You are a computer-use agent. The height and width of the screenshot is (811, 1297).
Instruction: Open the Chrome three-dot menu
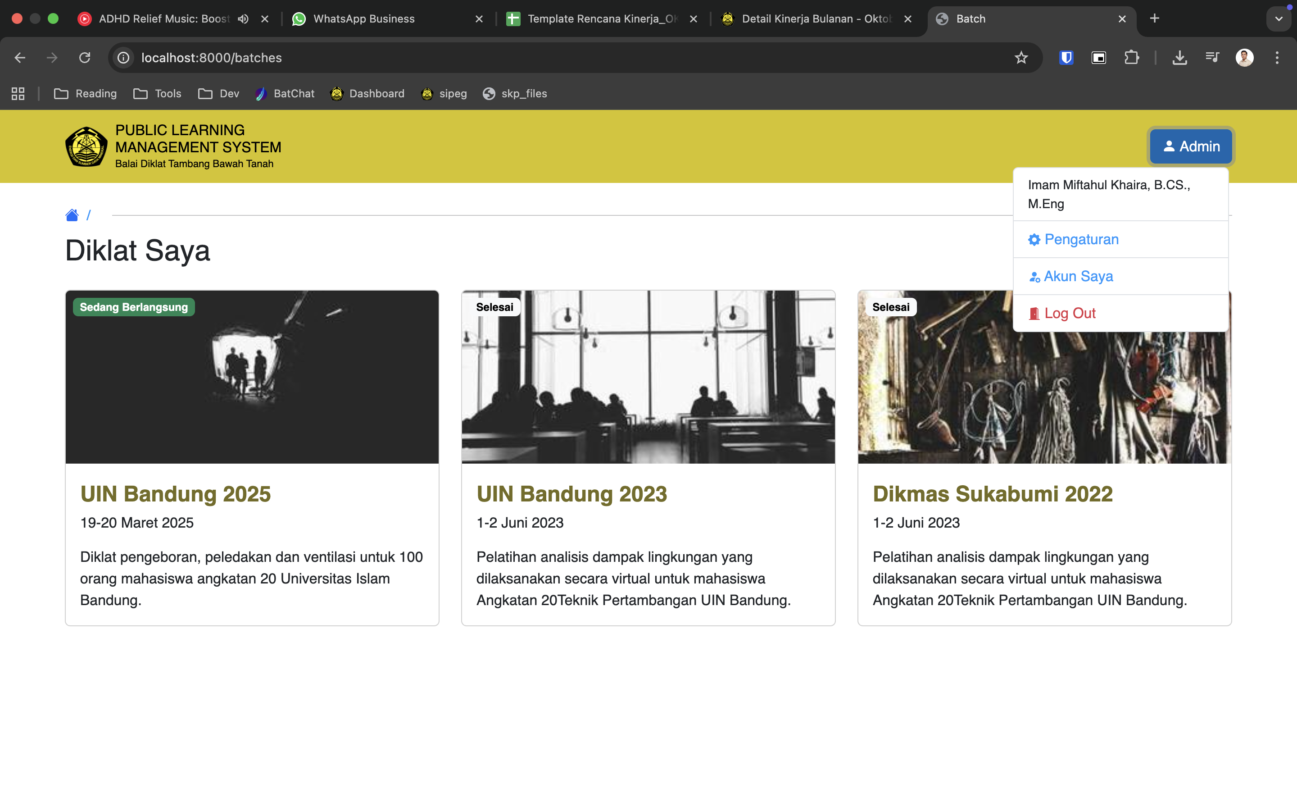[x=1277, y=57]
